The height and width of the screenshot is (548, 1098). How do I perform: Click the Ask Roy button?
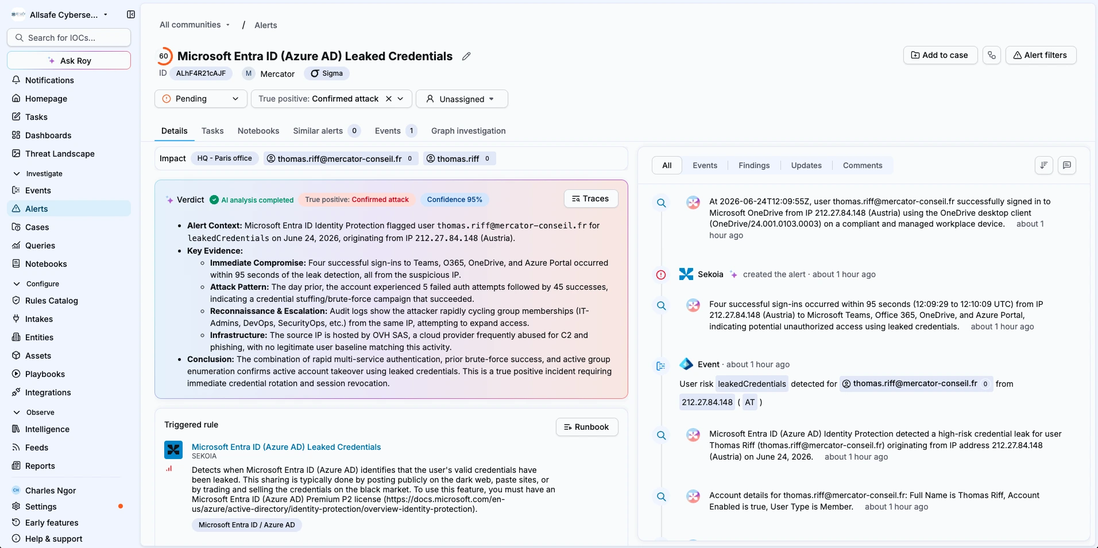click(69, 60)
